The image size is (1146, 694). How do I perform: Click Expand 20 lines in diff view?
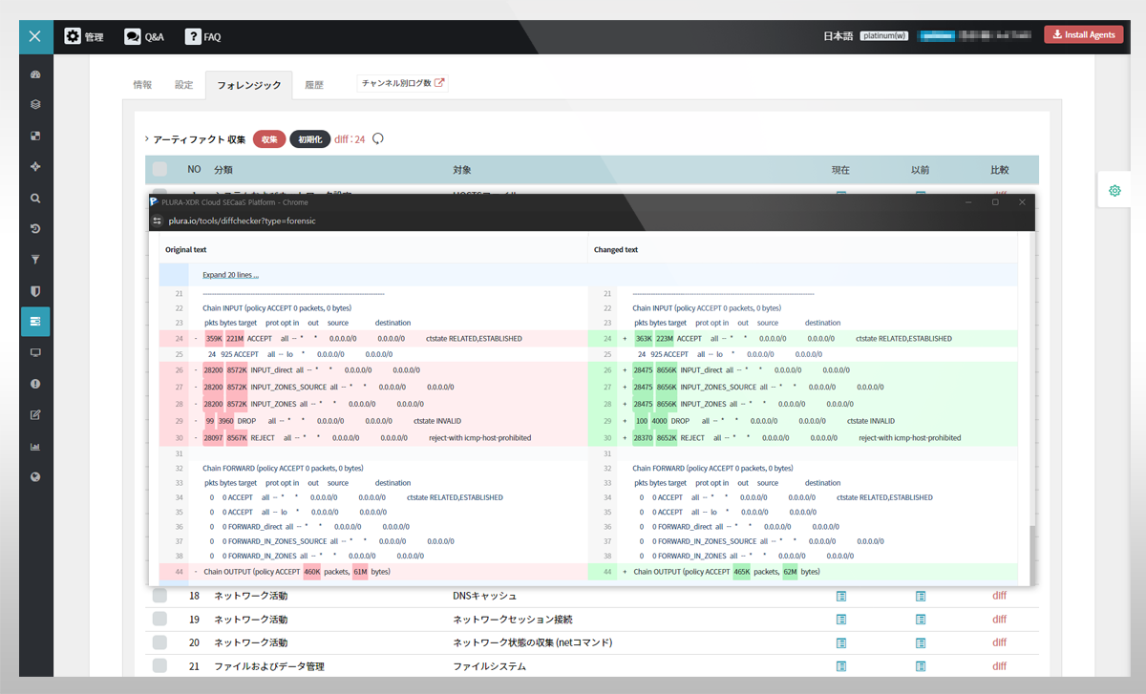[230, 275]
